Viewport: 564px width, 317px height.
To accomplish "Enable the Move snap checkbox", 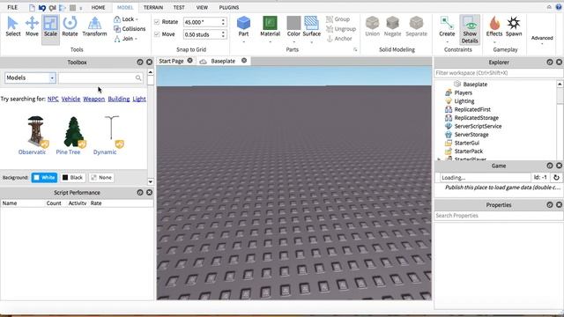I will 157,34.
